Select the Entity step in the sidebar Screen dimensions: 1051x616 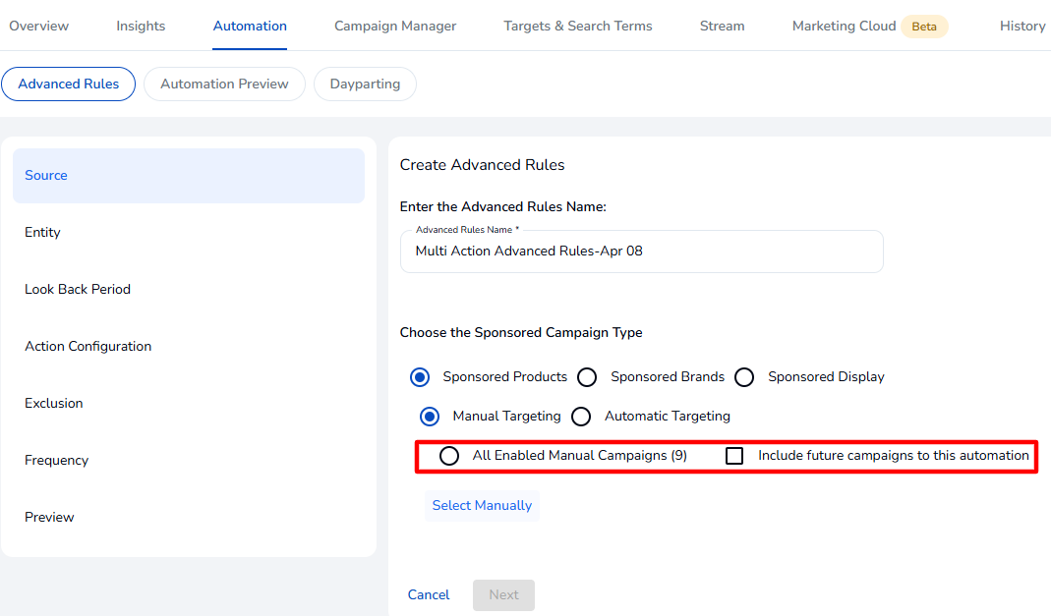tap(43, 233)
